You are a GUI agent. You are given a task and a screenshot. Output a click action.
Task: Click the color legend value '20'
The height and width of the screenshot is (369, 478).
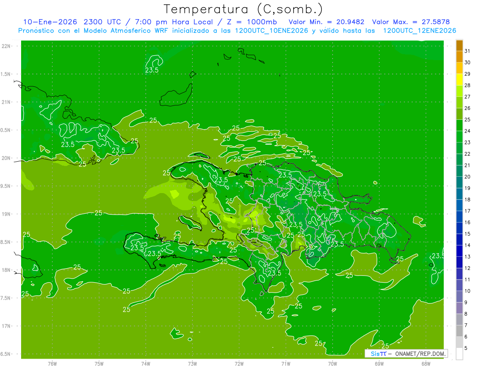(467, 177)
